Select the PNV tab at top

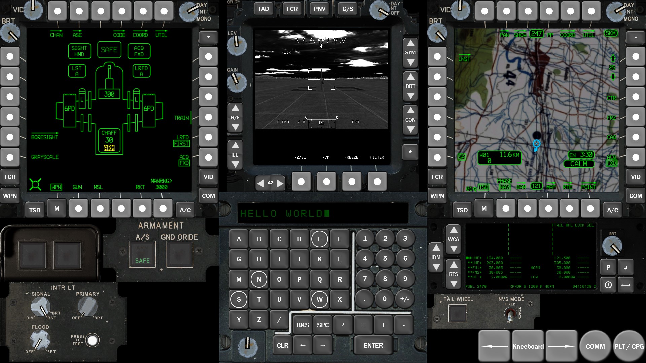[x=319, y=9]
